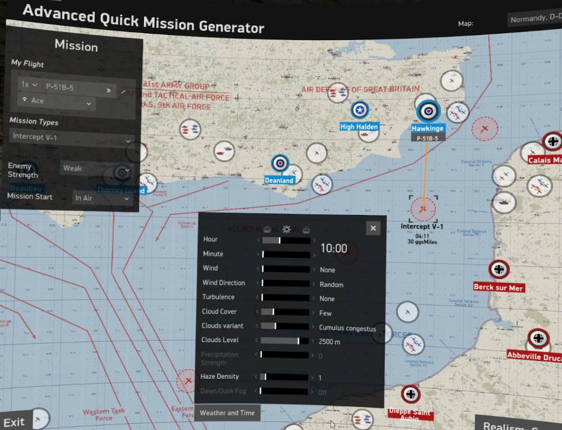Click the sunrise icon above Hour slider

(x=267, y=230)
